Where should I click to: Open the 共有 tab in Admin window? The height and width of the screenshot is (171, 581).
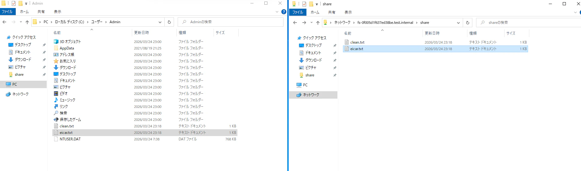click(x=41, y=12)
